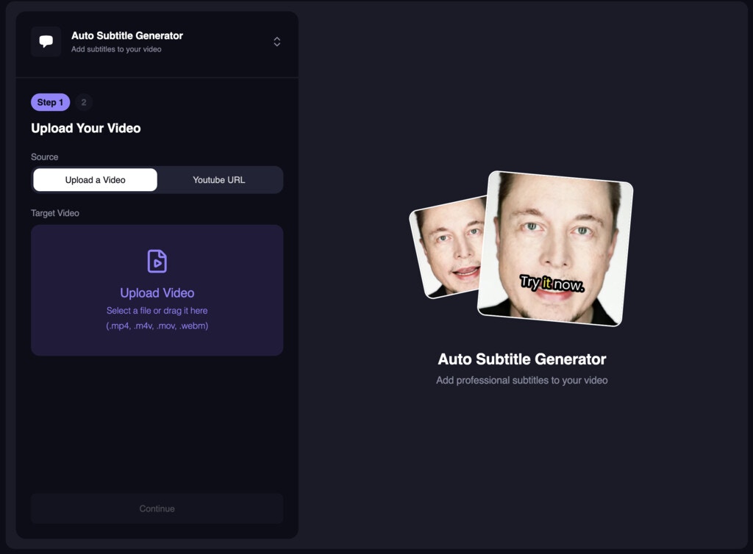This screenshot has height=554, width=753.
Task: Open the tool switcher chevron in header
Action: pos(276,42)
